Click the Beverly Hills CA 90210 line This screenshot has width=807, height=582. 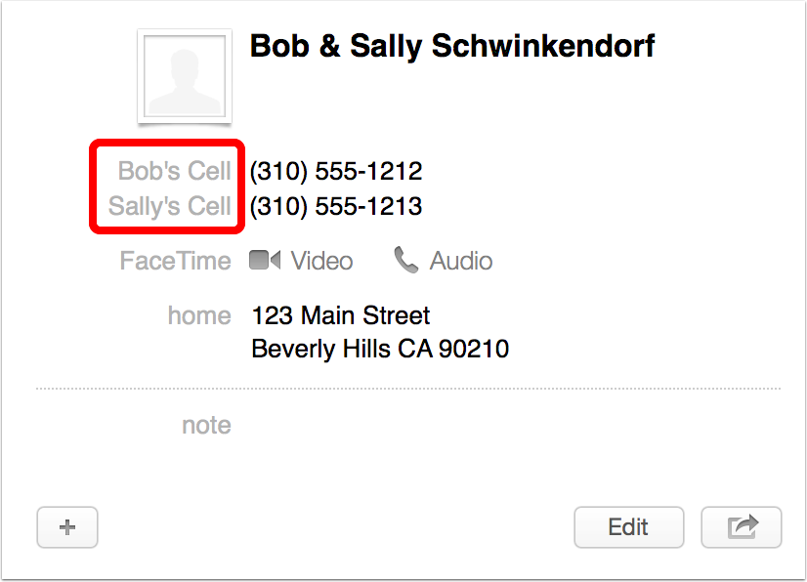379,349
